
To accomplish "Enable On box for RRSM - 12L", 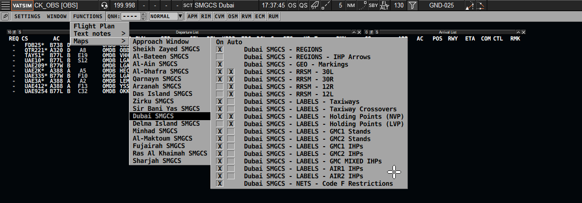I will [220, 94].
